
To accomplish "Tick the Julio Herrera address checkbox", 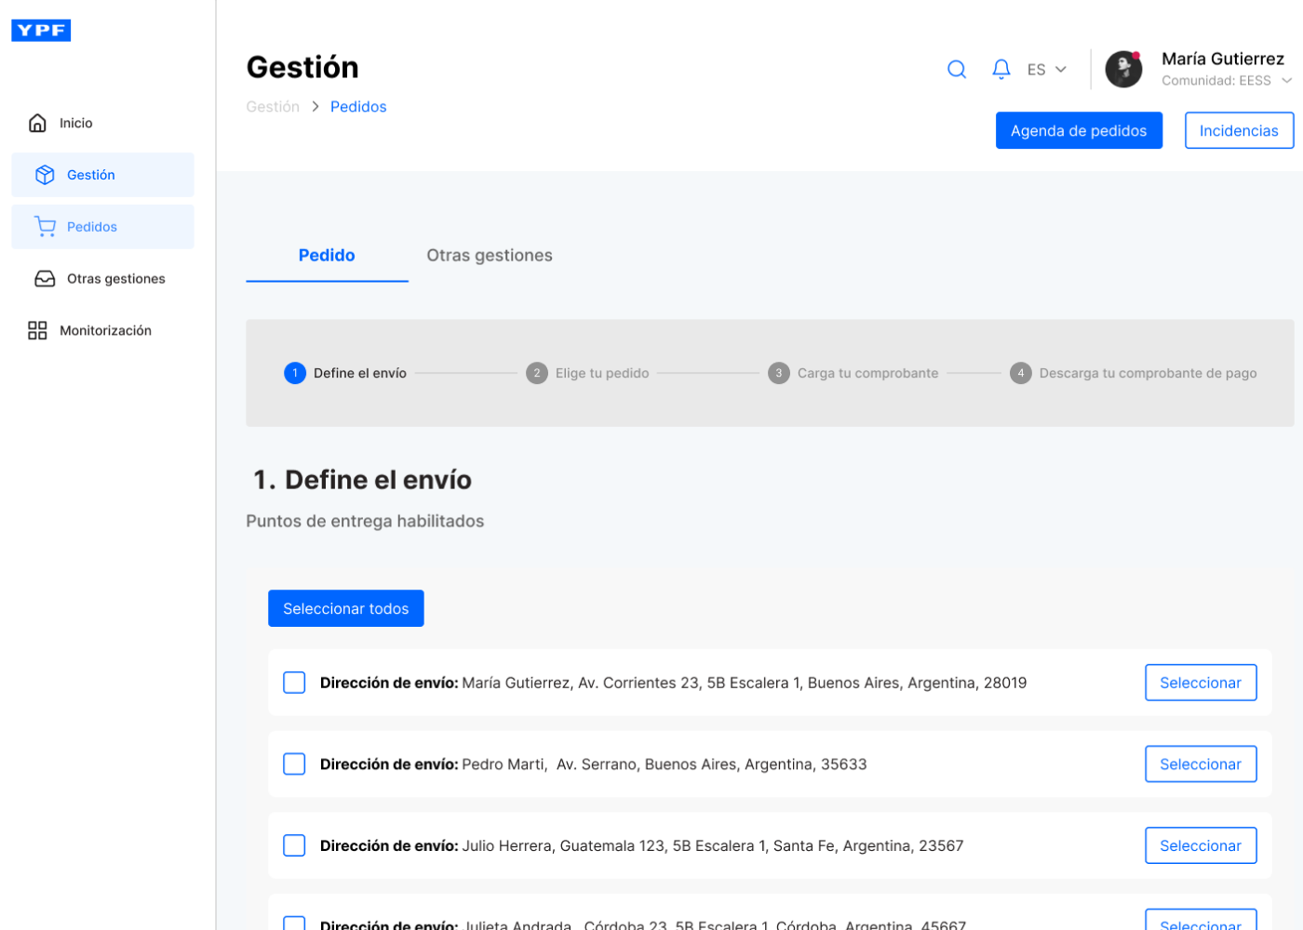I will point(294,845).
